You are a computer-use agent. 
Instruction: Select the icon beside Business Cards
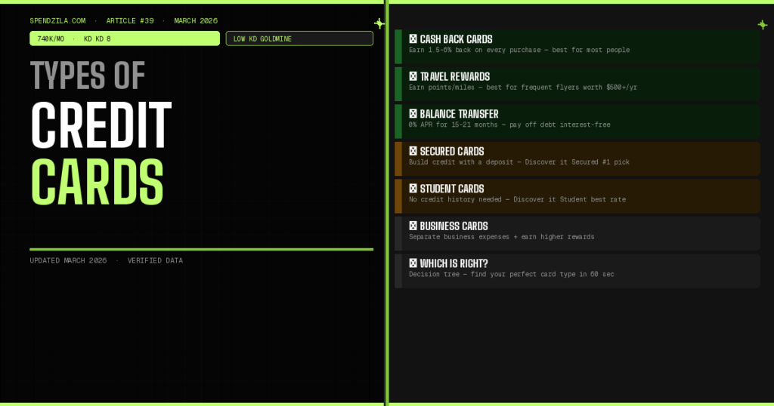[413, 226]
